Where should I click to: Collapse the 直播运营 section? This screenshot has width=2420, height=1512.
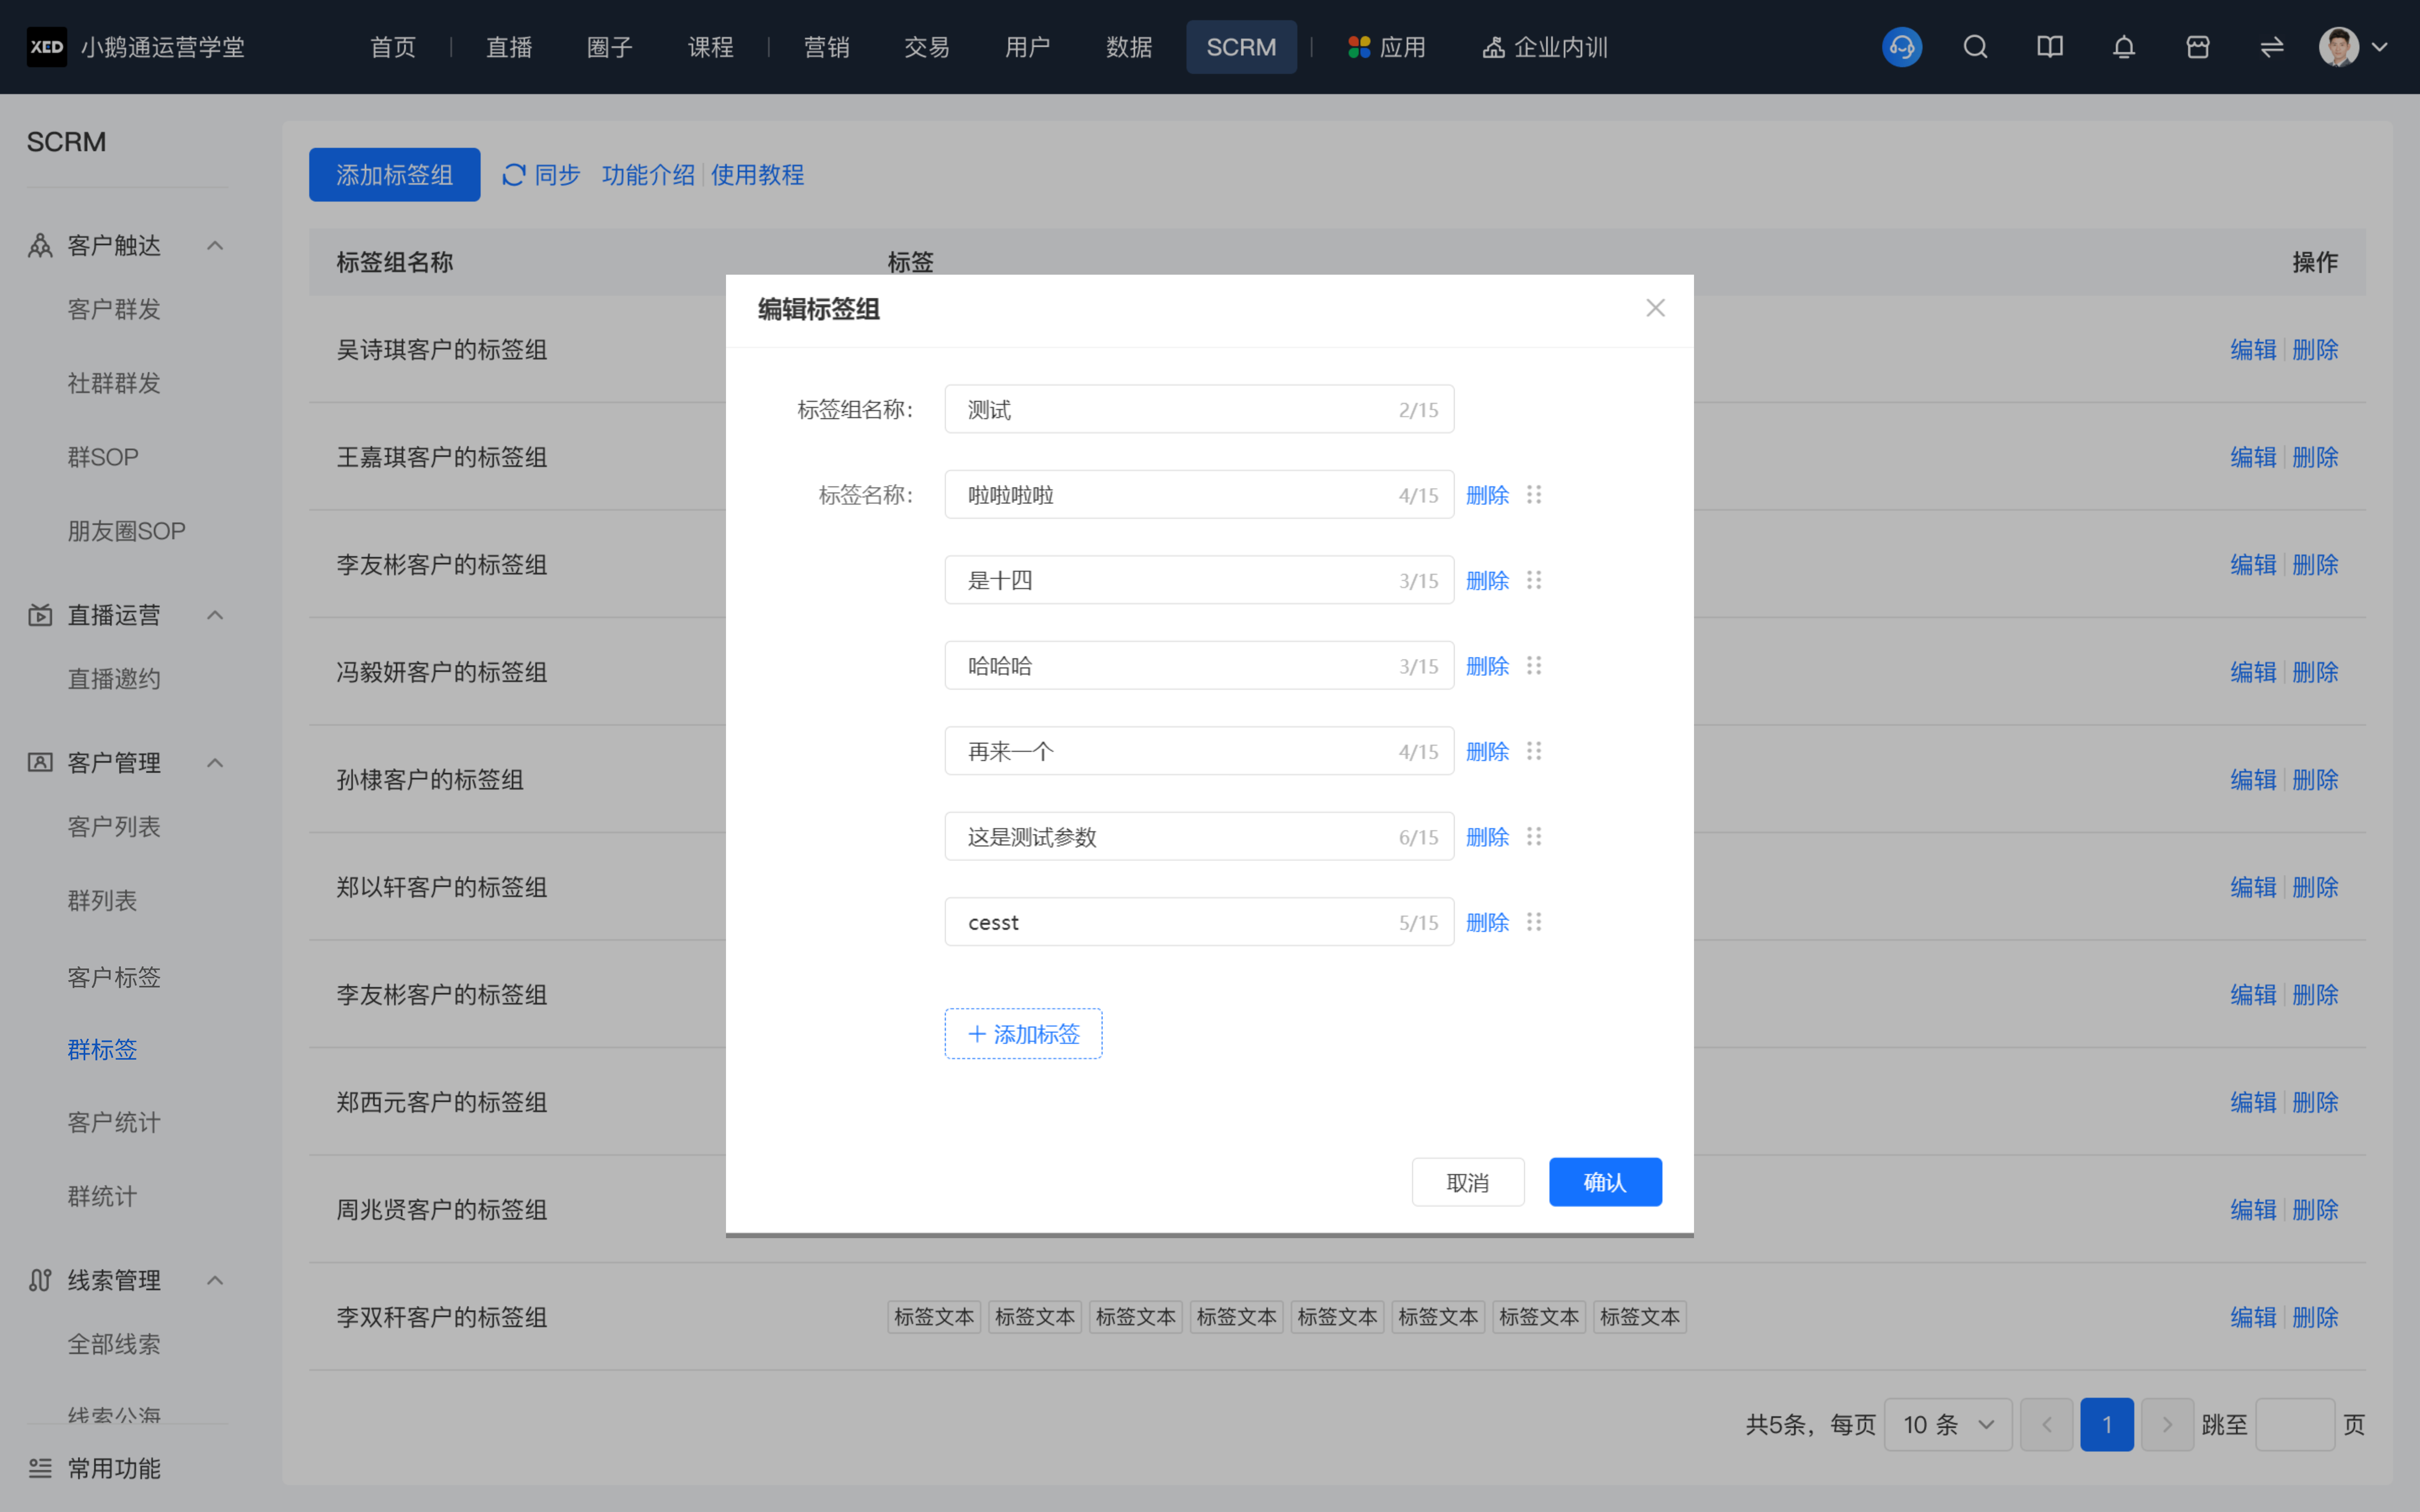(x=215, y=615)
